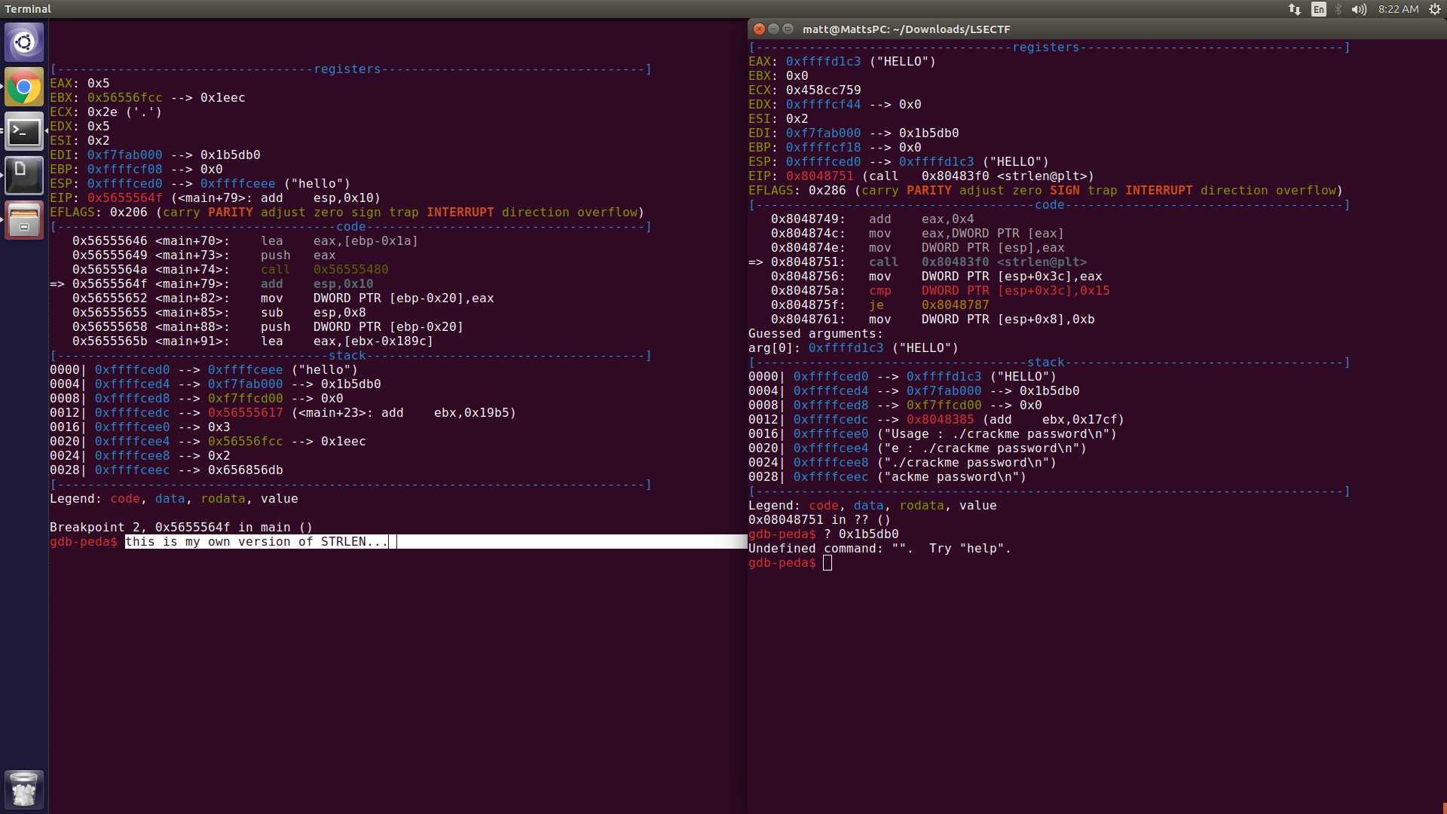The image size is (1447, 814).
Task: Open the Terminal icon in the launcher
Action: pyautogui.click(x=24, y=132)
